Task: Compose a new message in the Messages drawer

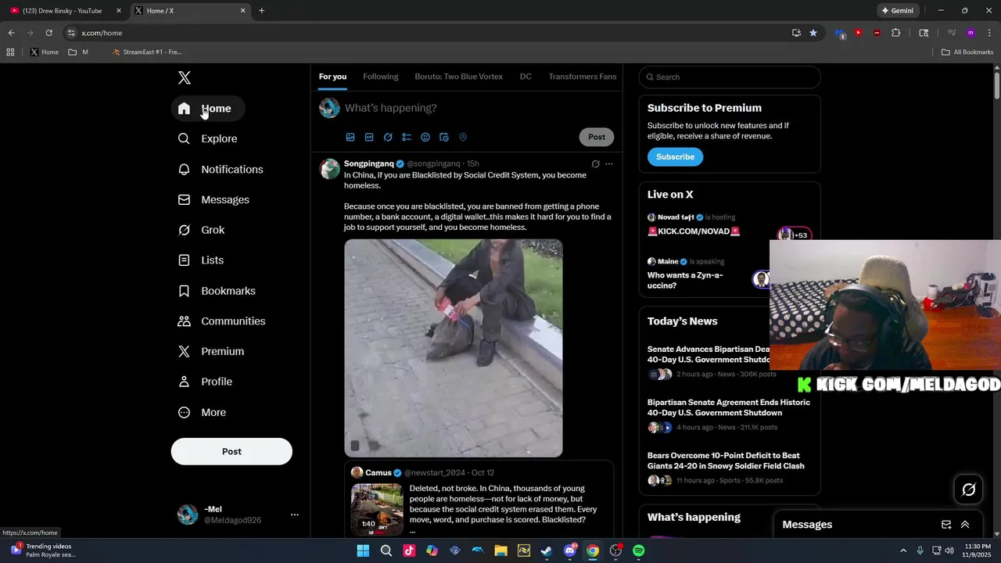Action: [x=946, y=525]
